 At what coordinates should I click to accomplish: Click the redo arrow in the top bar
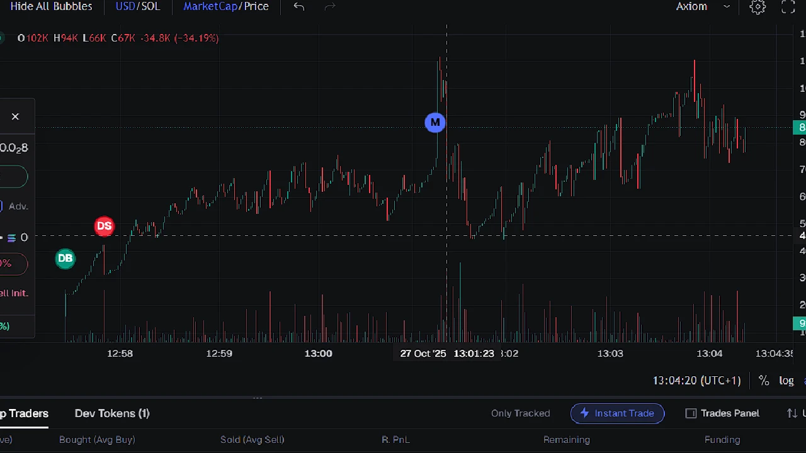pyautogui.click(x=330, y=6)
